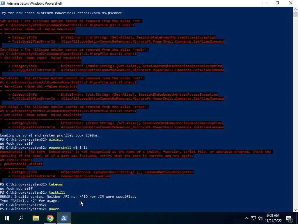
Task: Minimize the PowerShell window
Action: pyautogui.click(x=264, y=3)
